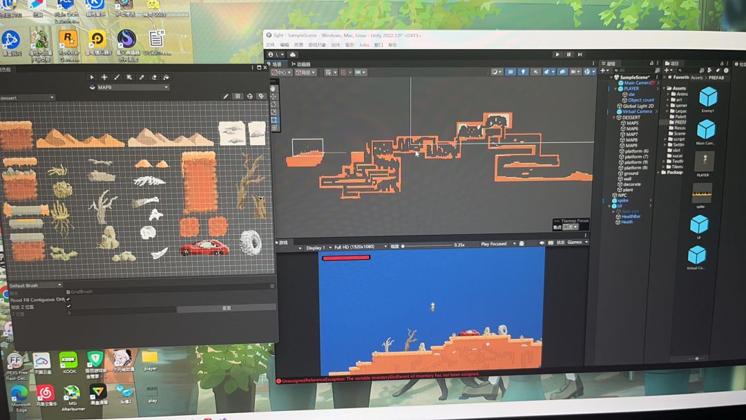Open the Full HD resolution dropdown
This screenshot has width=746, height=420.
360,247
